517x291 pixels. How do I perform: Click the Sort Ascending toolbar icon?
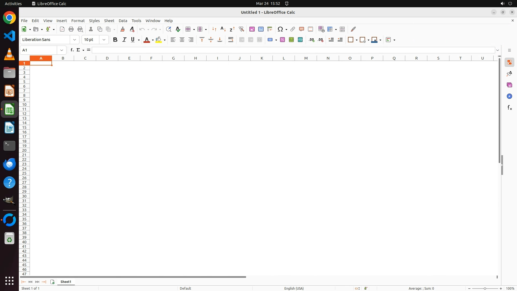tap(223, 29)
